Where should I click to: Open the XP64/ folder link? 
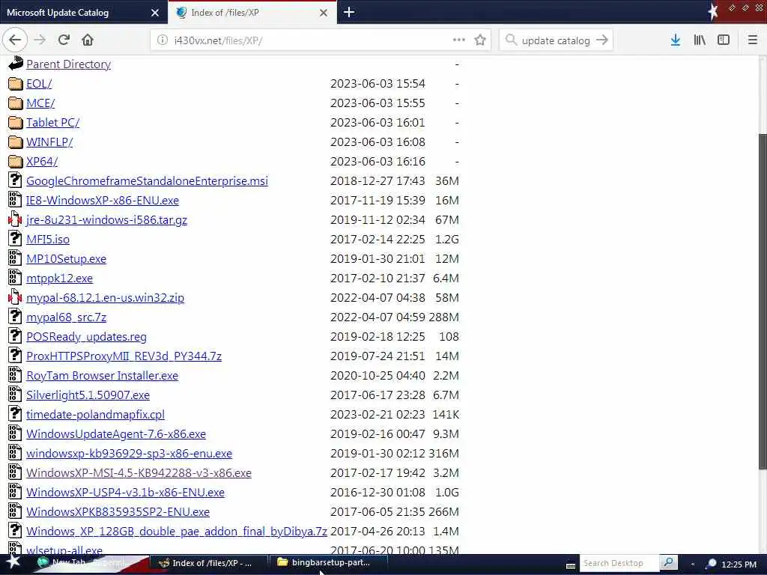coord(42,162)
